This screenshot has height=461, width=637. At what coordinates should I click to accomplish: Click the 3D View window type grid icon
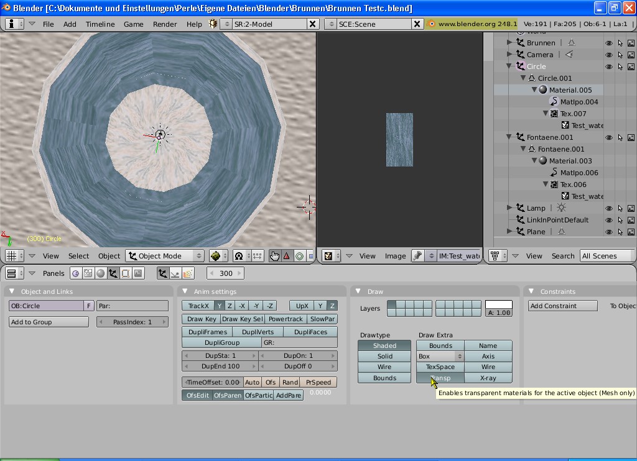pos(15,256)
